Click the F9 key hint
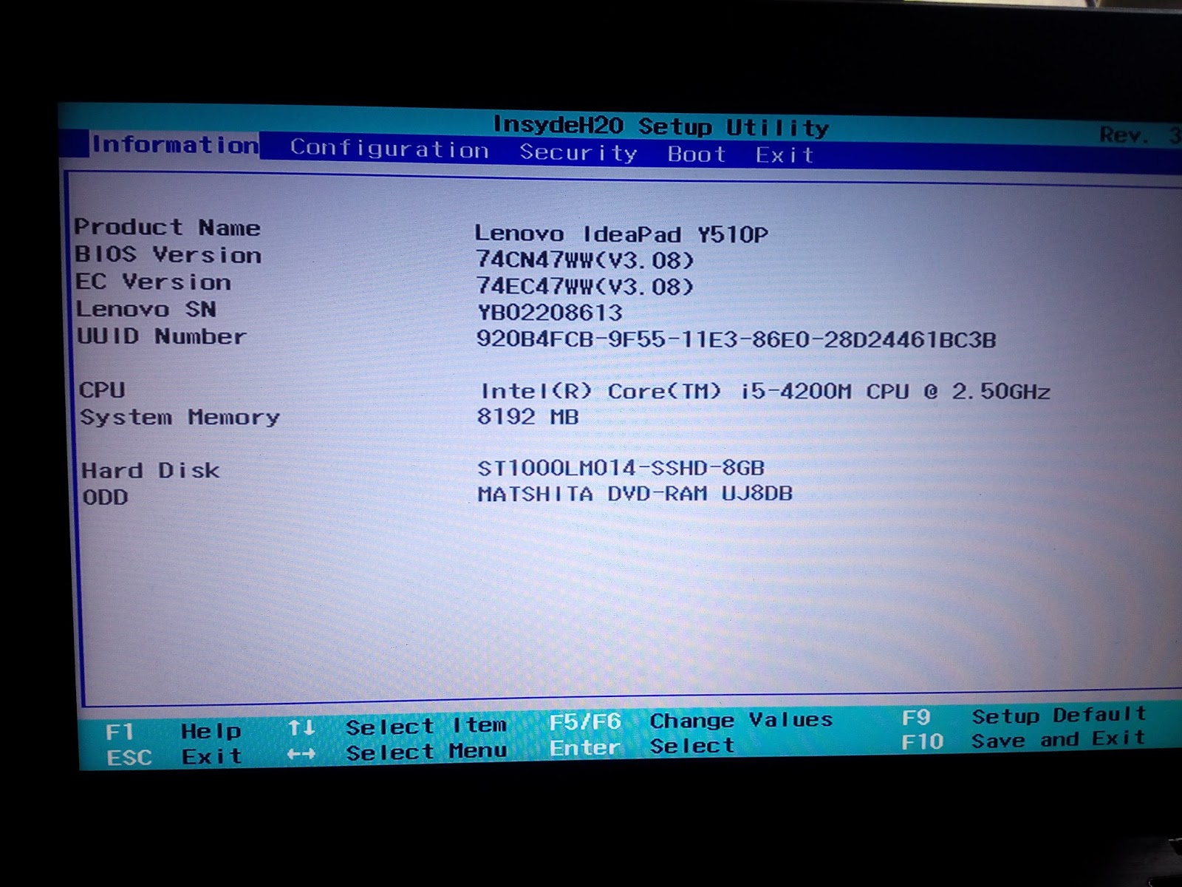This screenshot has width=1182, height=887. [x=916, y=718]
